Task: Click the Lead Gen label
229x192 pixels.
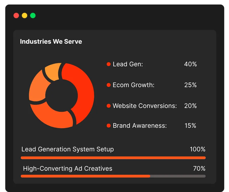Action: (128, 64)
